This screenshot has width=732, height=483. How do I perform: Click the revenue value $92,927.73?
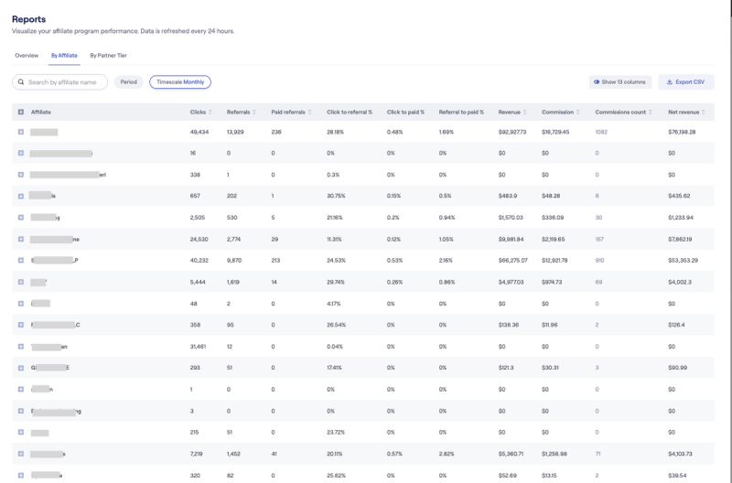click(512, 132)
